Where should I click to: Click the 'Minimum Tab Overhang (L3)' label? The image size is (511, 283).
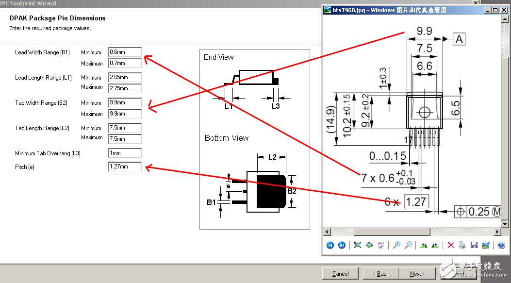pyautogui.click(x=48, y=153)
